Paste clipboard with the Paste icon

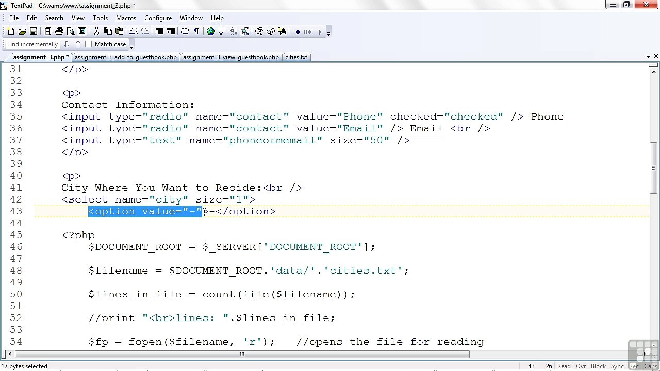point(119,31)
